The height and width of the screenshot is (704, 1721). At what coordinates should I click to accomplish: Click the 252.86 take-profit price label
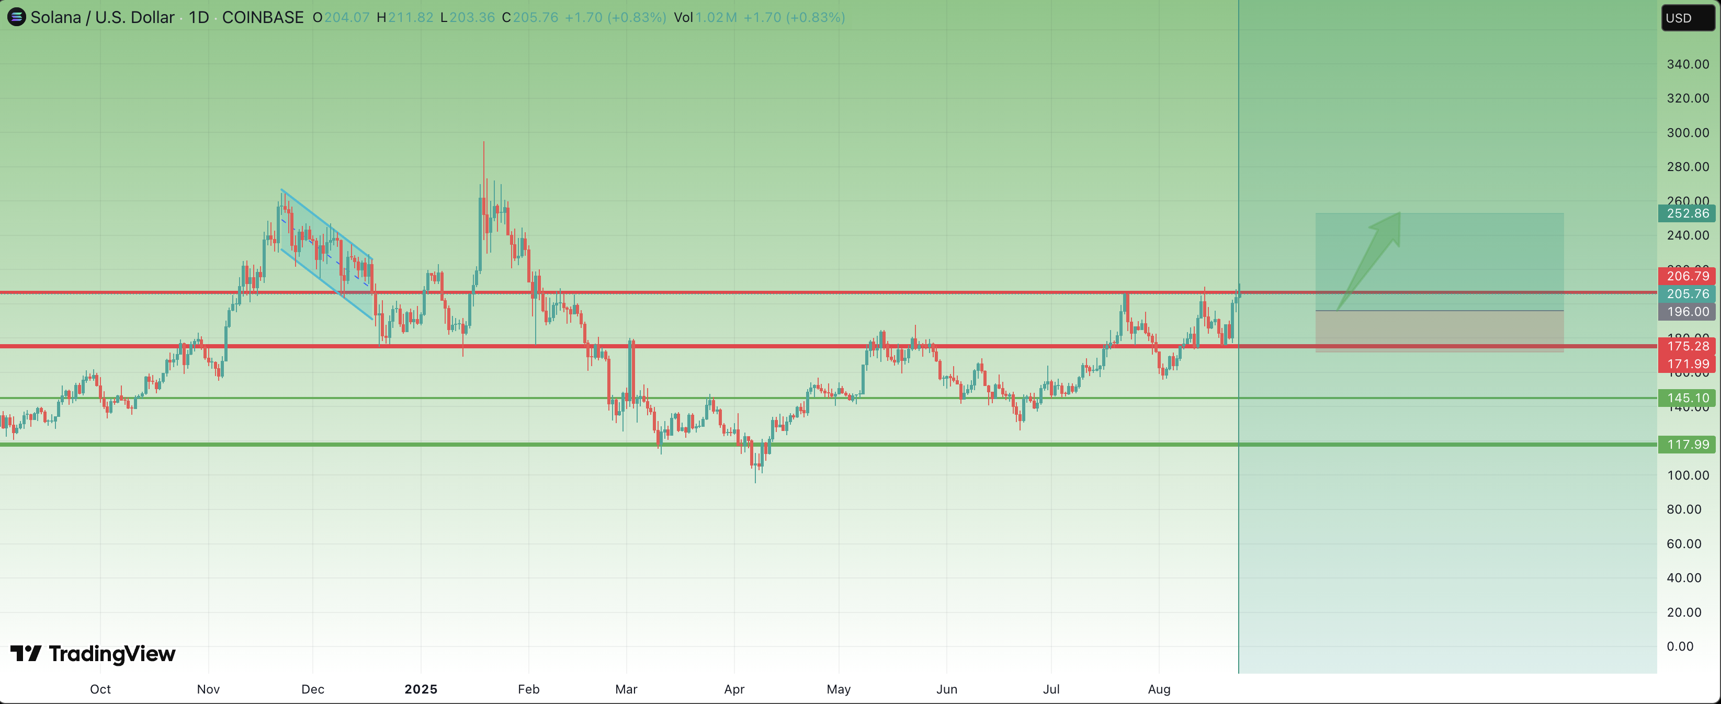1687,214
